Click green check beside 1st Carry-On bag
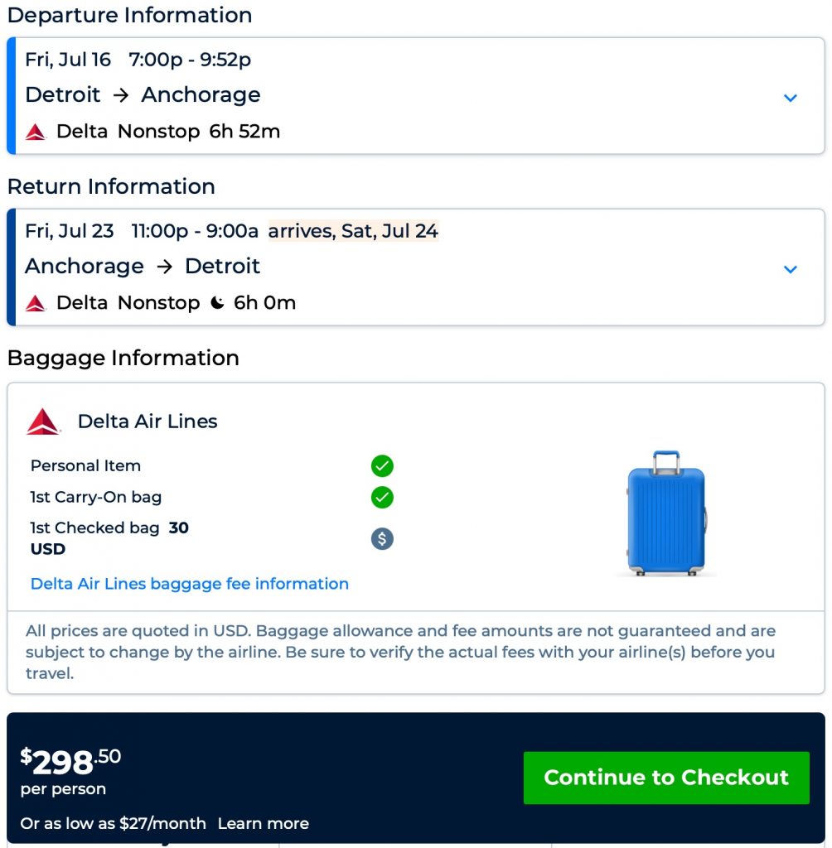 382,498
